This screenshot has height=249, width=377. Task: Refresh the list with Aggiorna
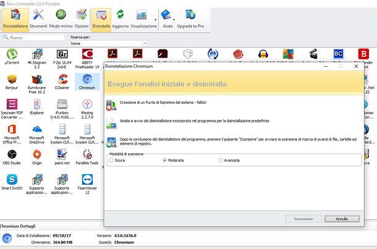[121, 20]
